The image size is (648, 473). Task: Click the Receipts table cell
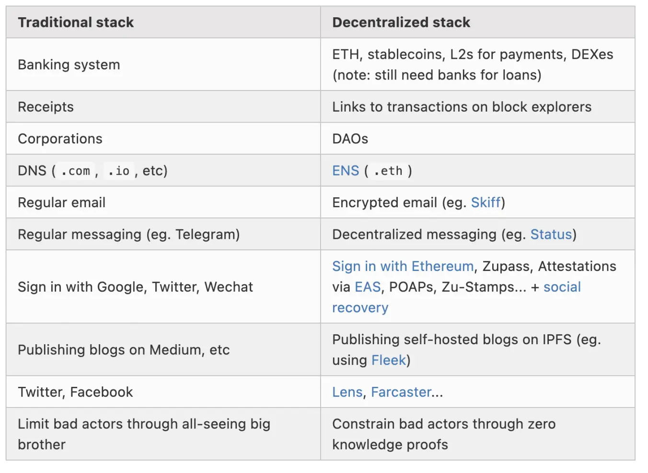coord(46,107)
